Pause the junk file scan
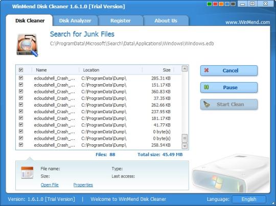 229,88
